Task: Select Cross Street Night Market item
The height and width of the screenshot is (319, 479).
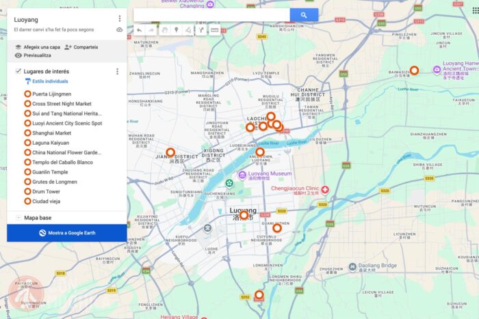Action: tap(62, 104)
